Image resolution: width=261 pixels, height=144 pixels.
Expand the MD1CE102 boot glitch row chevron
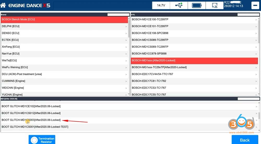(256, 107)
